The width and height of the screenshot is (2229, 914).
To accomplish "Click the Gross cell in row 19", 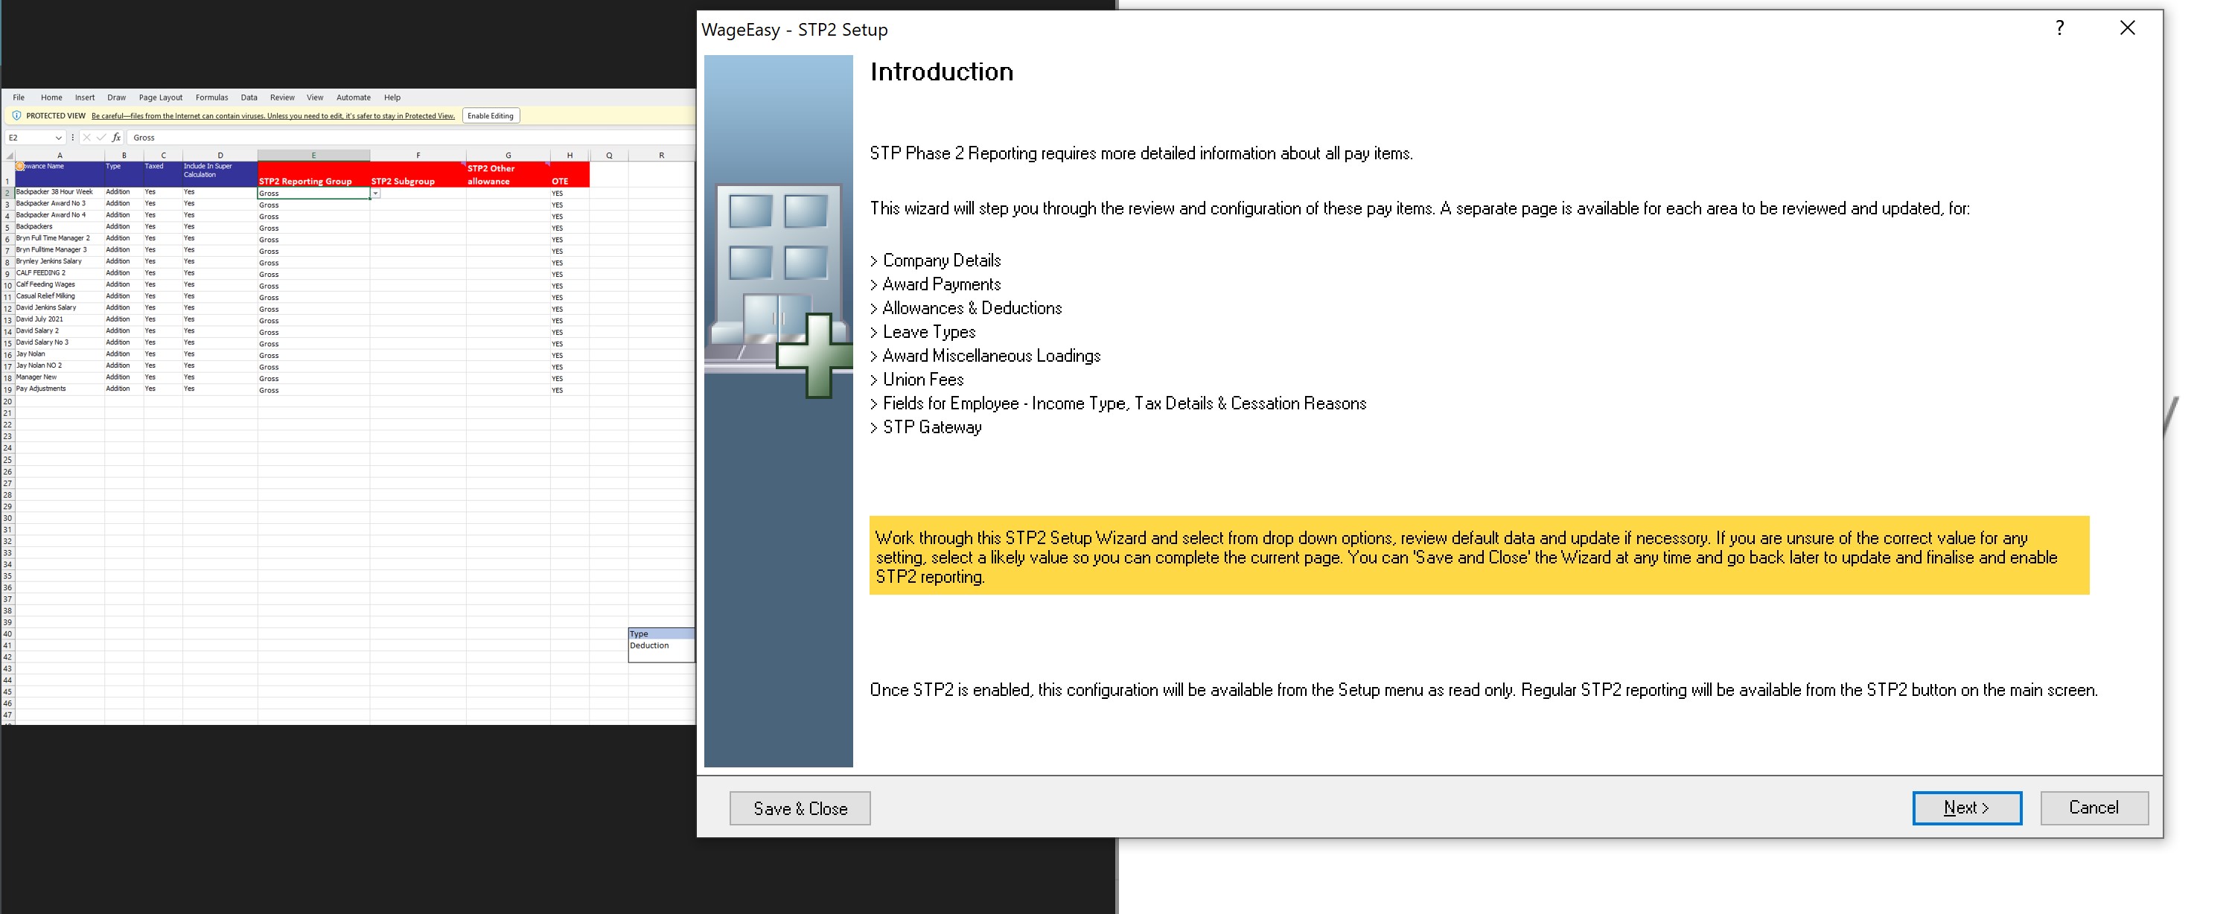I will 313,390.
